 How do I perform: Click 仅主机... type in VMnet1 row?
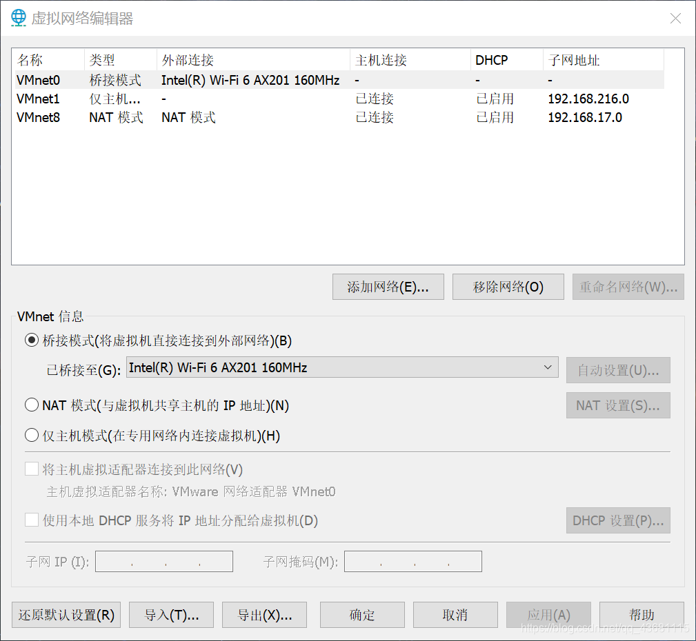coord(115,99)
